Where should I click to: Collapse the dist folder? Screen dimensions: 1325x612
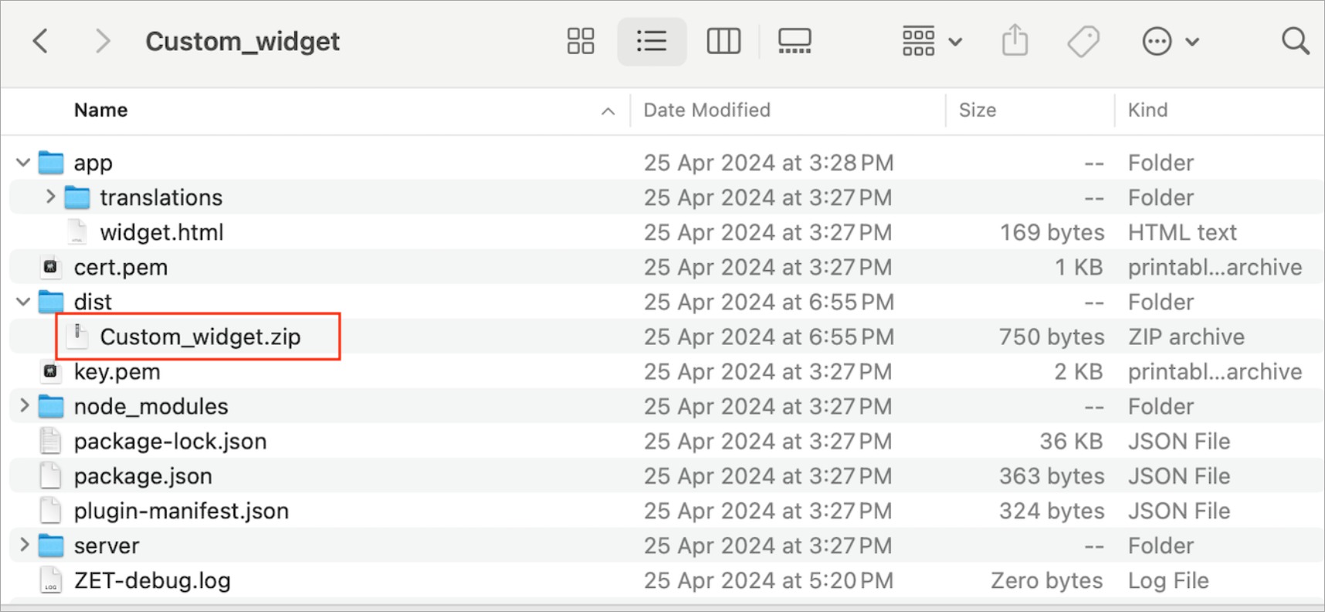click(23, 302)
